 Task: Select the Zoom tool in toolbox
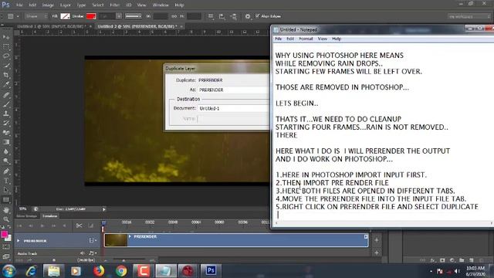(x=5, y=219)
